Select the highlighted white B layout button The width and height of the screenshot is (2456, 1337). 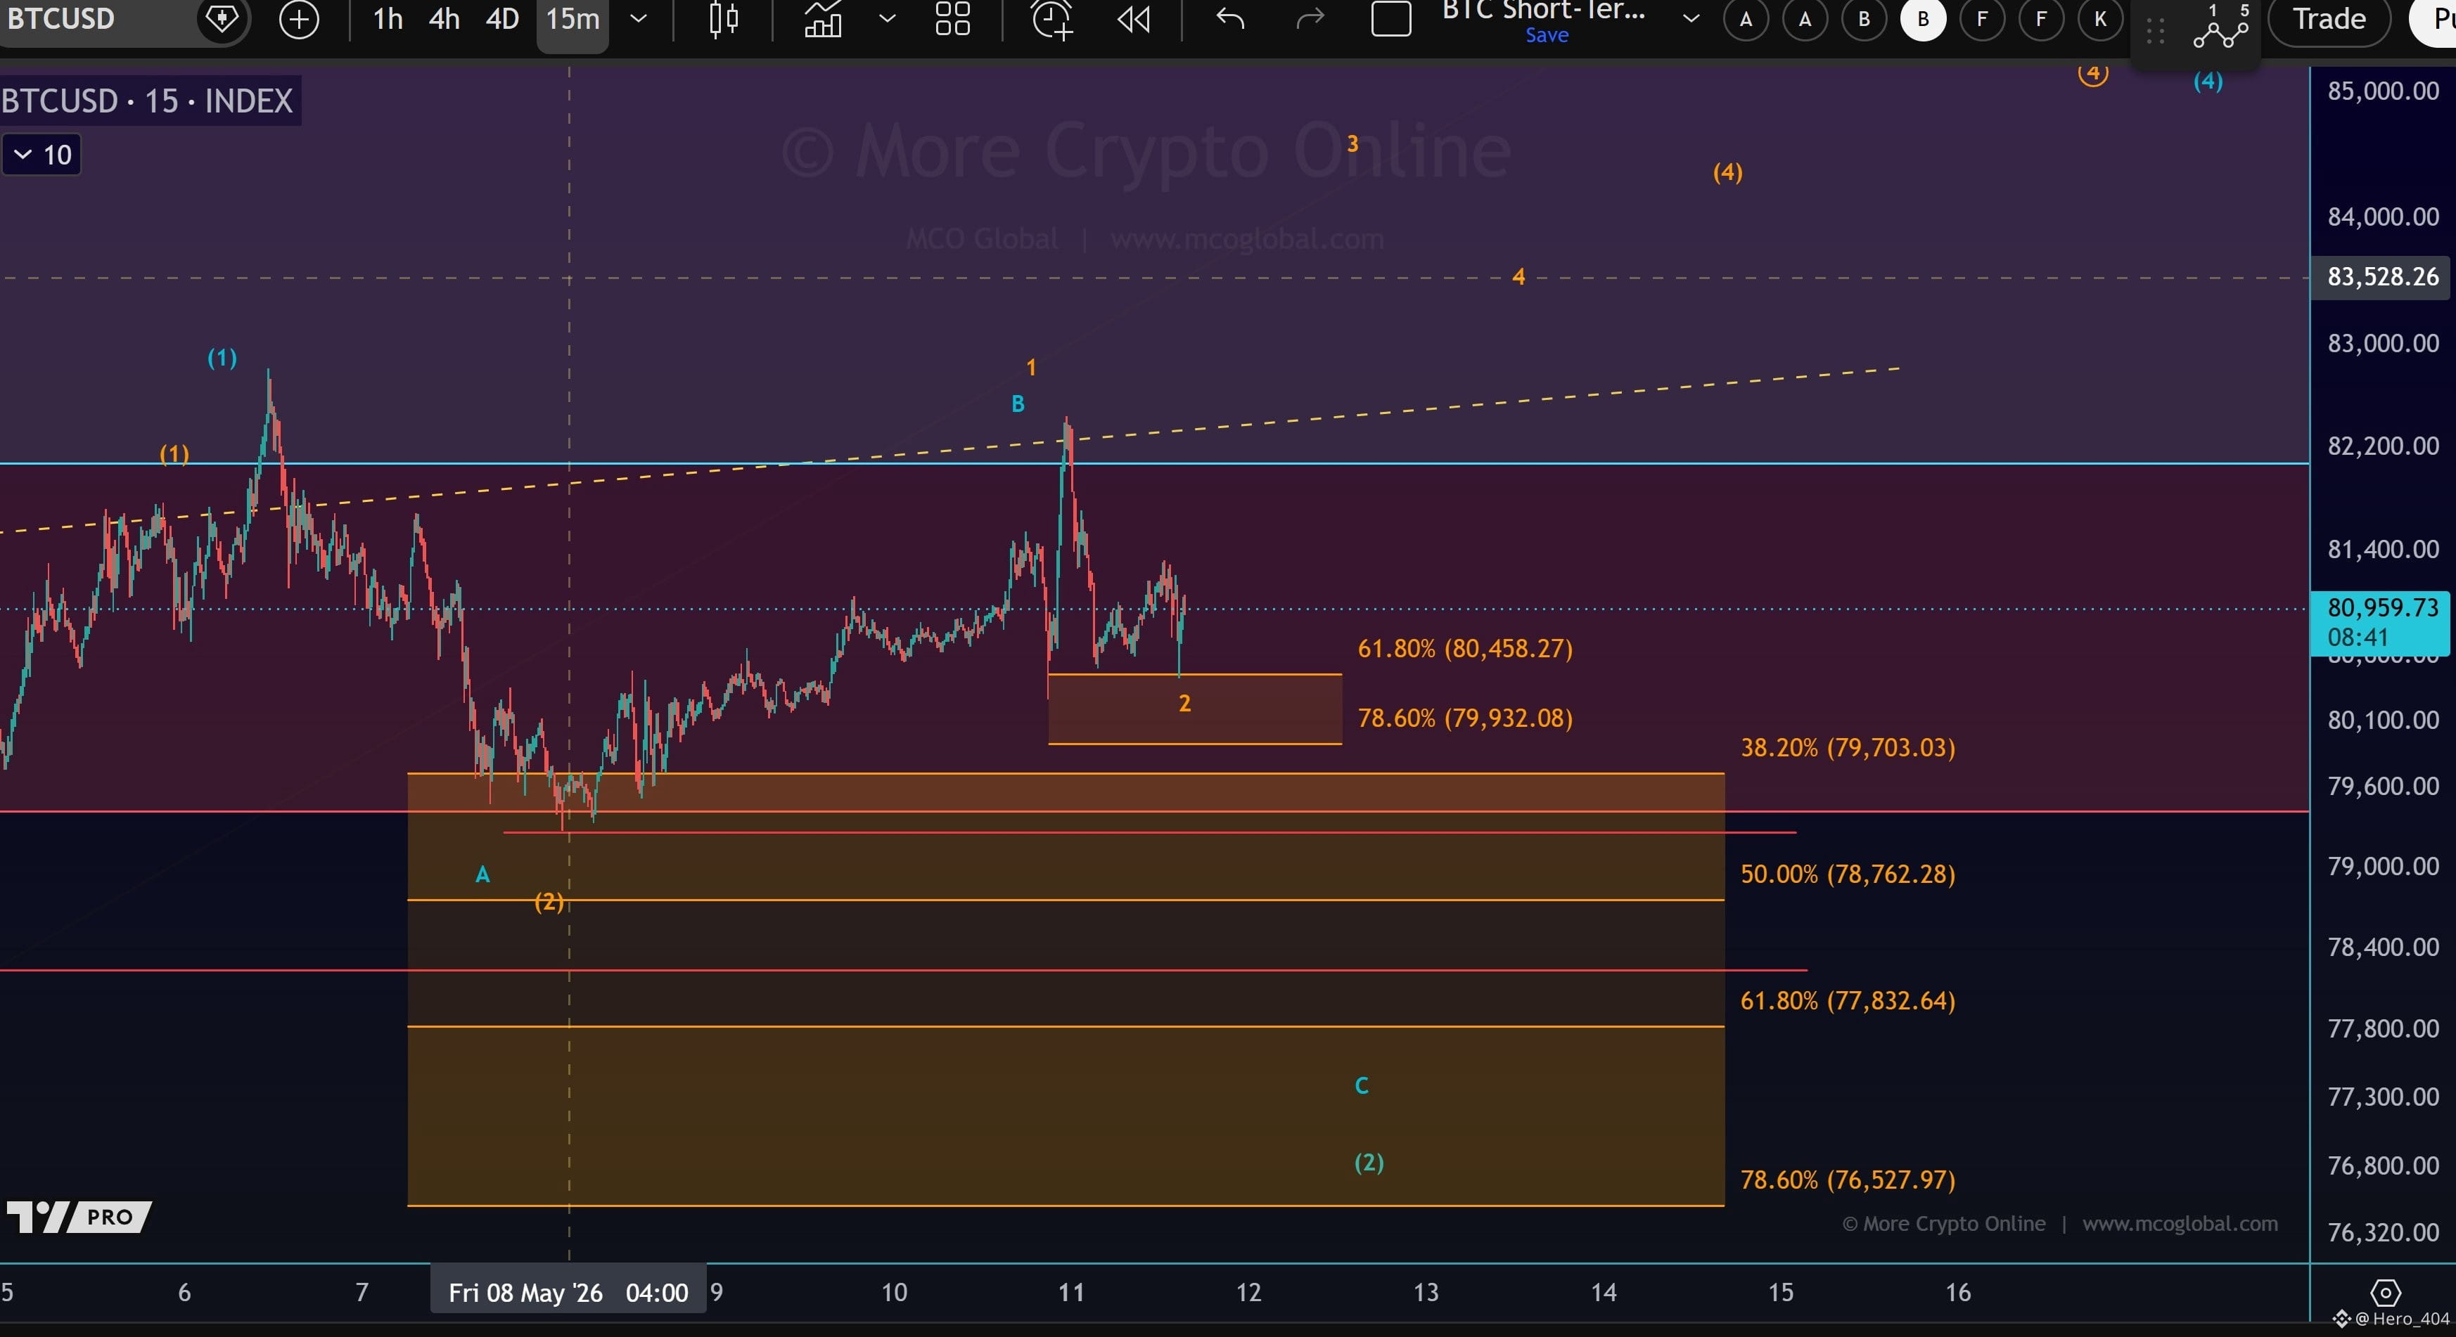pos(1923,19)
